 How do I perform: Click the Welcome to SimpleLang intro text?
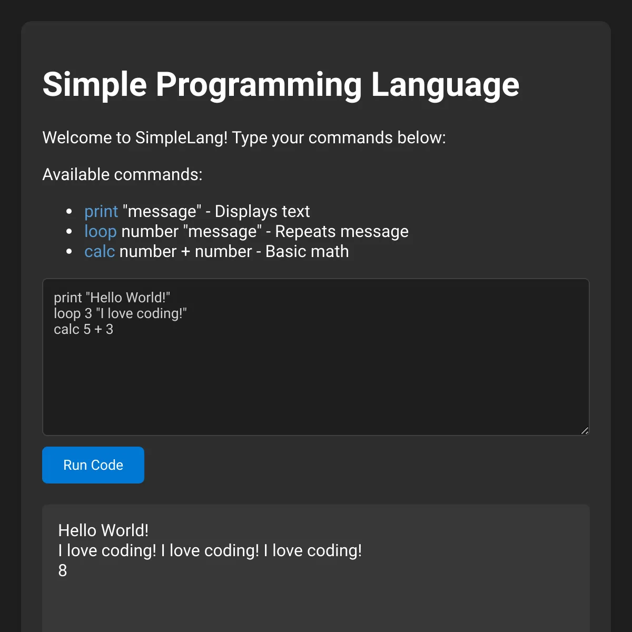[244, 137]
